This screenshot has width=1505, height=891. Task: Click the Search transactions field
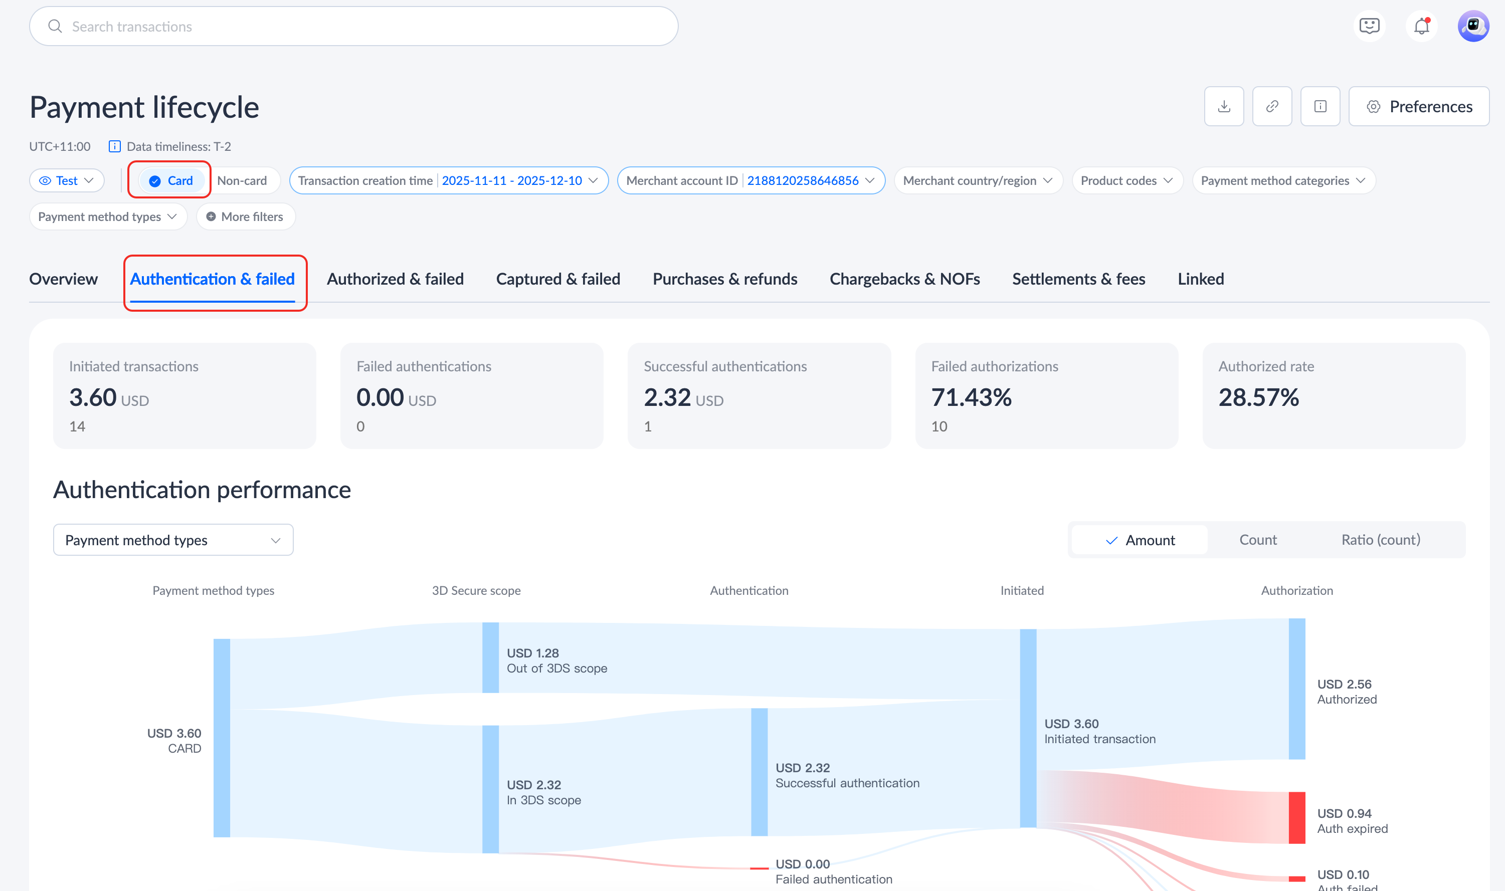click(353, 27)
